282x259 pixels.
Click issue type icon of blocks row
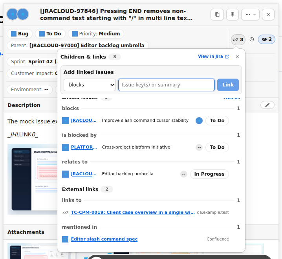(66, 121)
